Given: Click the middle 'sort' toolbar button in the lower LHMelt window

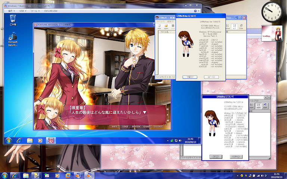Looking at the screenshot, I should [x=259, y=106].
